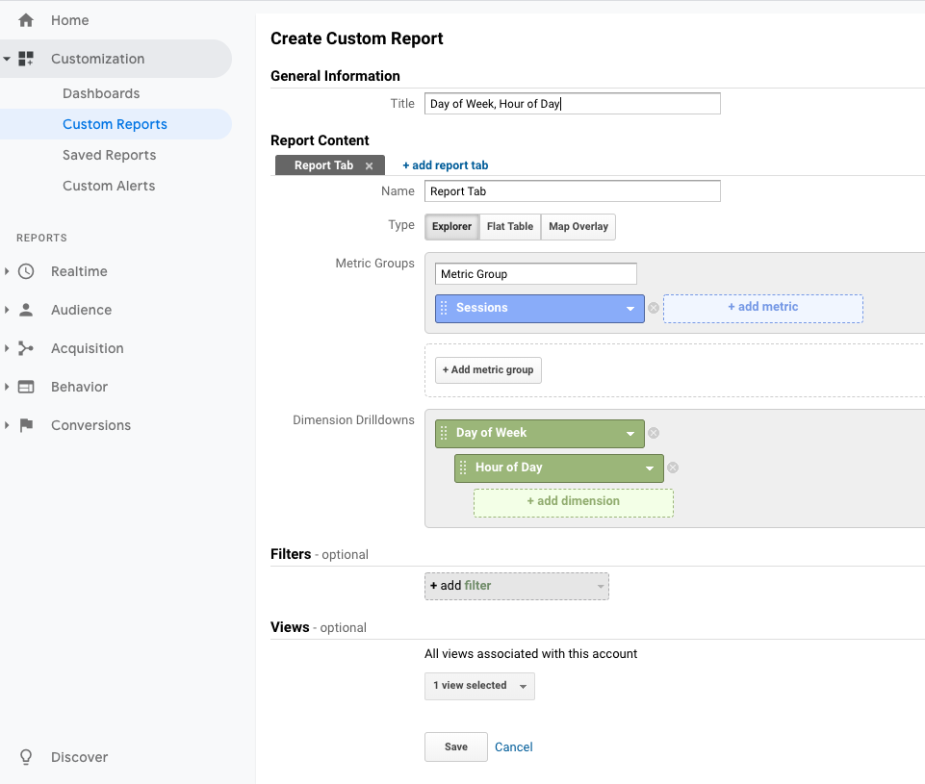Select the Explorer report type

[451, 227]
